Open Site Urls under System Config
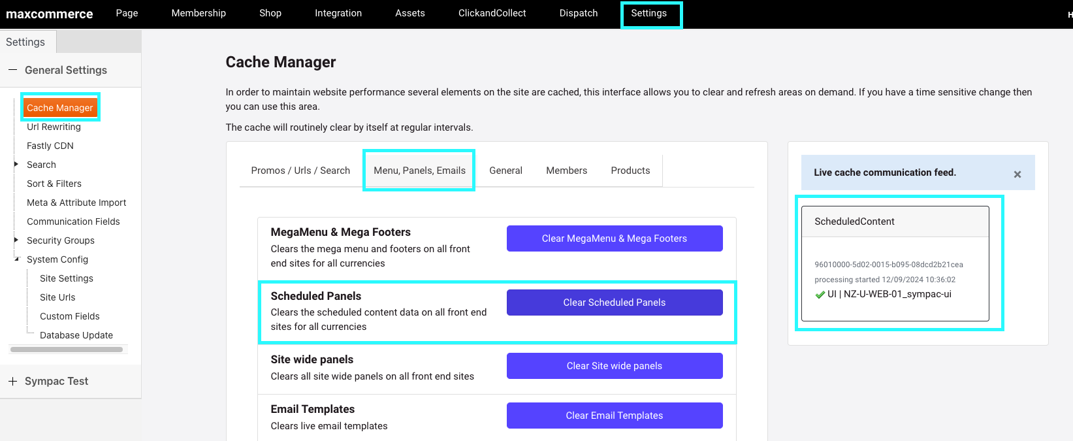Screen dimensions: 1073x441 click(57, 297)
